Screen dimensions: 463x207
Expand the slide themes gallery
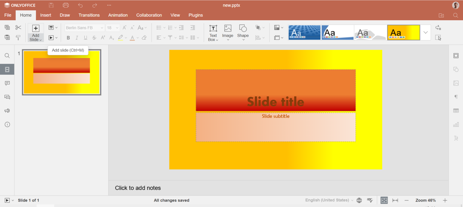[425, 33]
